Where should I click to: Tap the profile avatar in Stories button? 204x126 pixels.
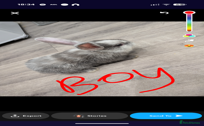pos(79,116)
